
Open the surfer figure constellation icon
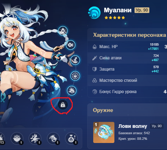[75, 60]
